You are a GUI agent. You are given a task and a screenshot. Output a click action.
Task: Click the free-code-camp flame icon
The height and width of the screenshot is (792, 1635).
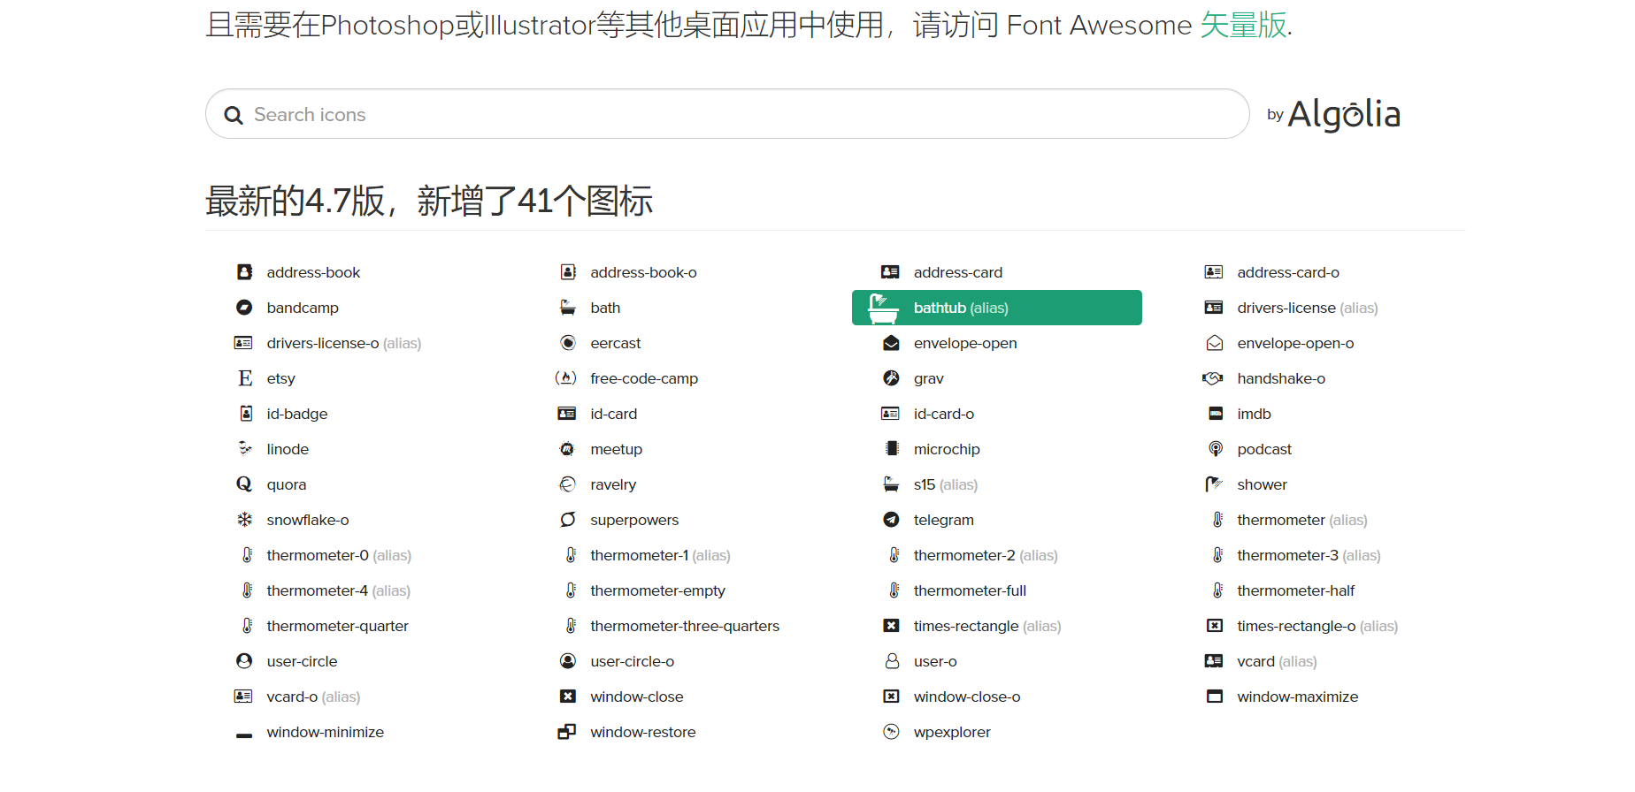pos(566,378)
